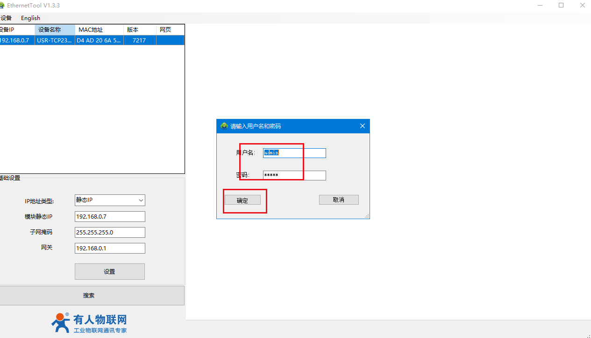Click the 搜索 button to search devices
This screenshot has width=591, height=338.
[x=89, y=296]
